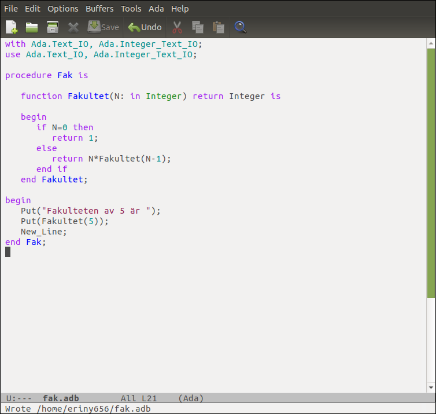Expand the Buffers menu
Image resolution: width=436 pixels, height=414 pixels.
(99, 9)
